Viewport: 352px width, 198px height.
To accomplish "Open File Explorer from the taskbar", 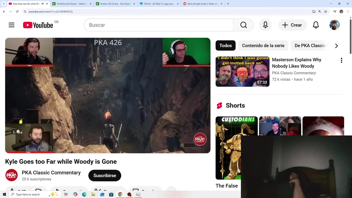I will click(x=93, y=194).
